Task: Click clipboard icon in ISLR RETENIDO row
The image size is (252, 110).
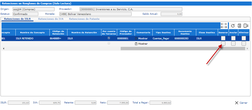Action: click(136, 39)
